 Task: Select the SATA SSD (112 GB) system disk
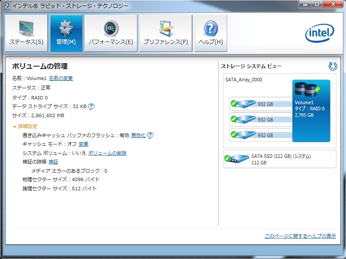pos(280,159)
